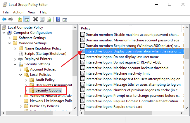Collapse the Local Policies node
190x123 pixels.
pyautogui.click(x=21, y=75)
